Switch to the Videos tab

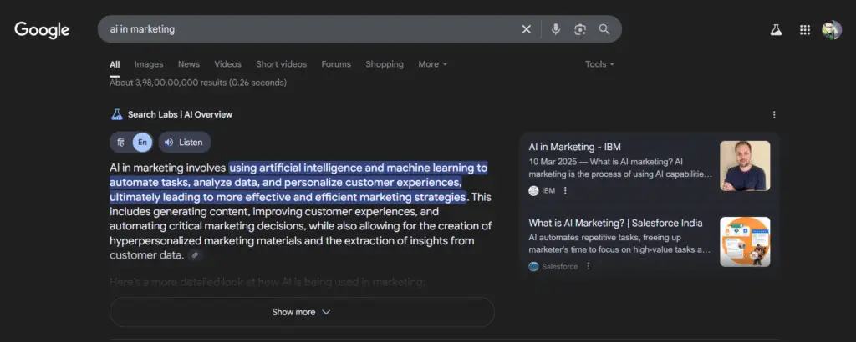(227, 64)
